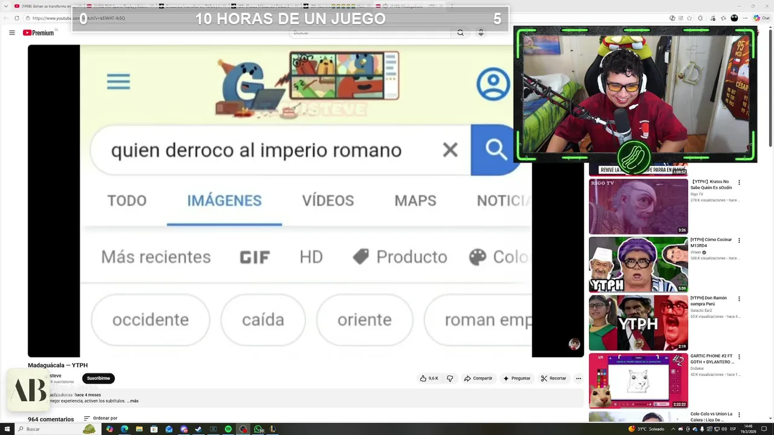Choose the Producto tag filter
Viewport: 774px width, 435px height.
pos(400,257)
